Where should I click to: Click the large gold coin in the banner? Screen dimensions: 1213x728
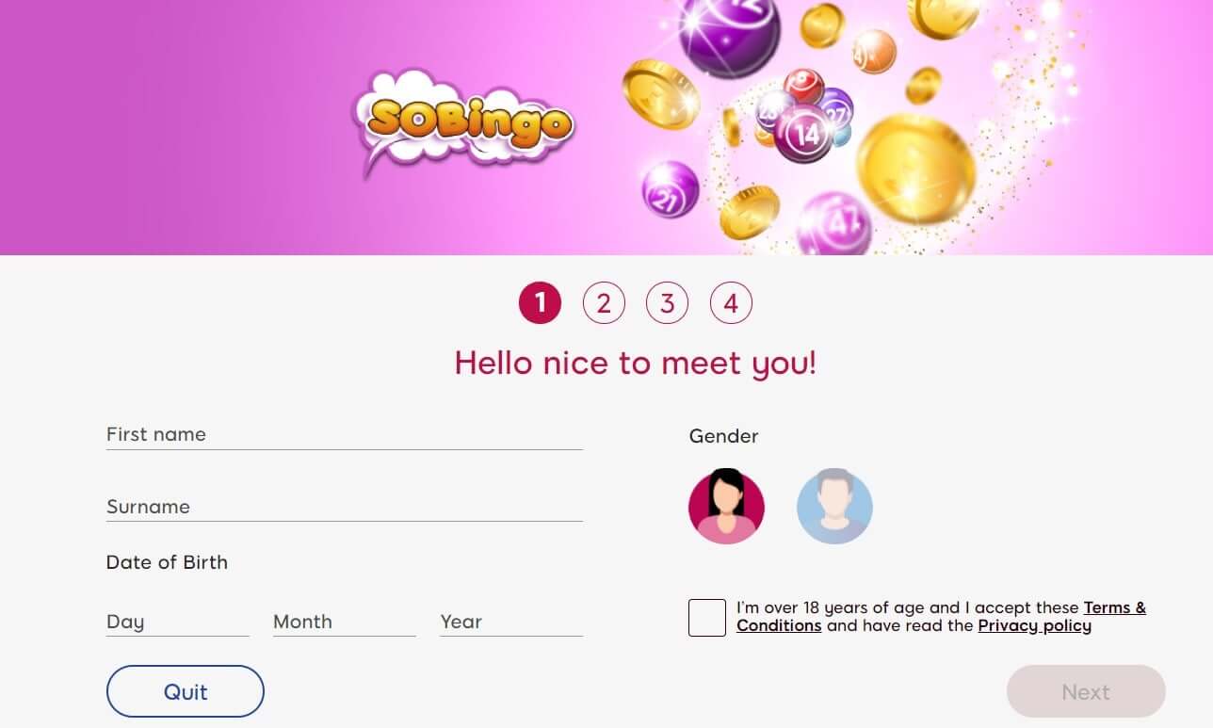(916, 169)
